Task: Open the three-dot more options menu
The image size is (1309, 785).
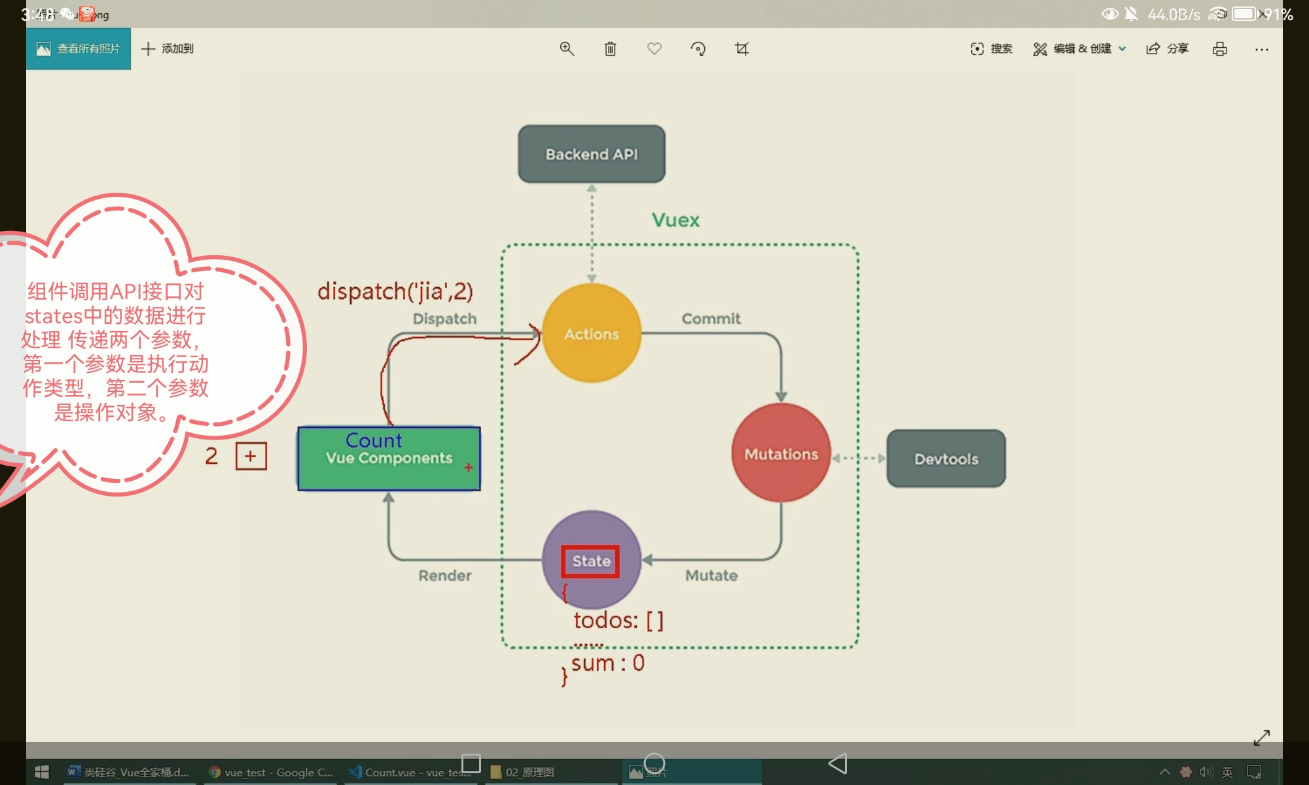Action: (1261, 49)
